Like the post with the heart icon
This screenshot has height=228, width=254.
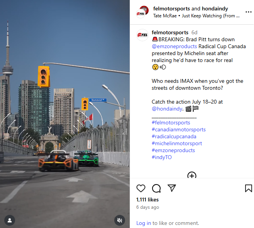coord(141,188)
